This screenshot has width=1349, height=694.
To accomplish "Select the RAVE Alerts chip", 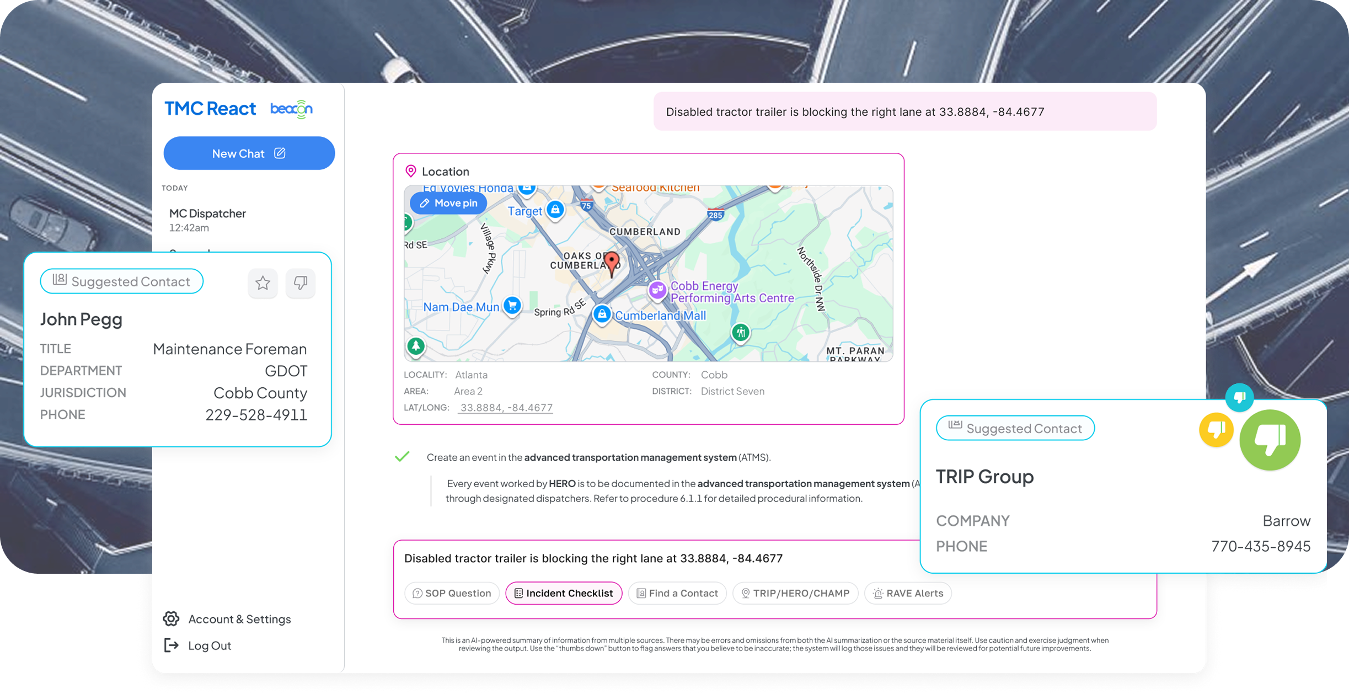I will tap(908, 593).
